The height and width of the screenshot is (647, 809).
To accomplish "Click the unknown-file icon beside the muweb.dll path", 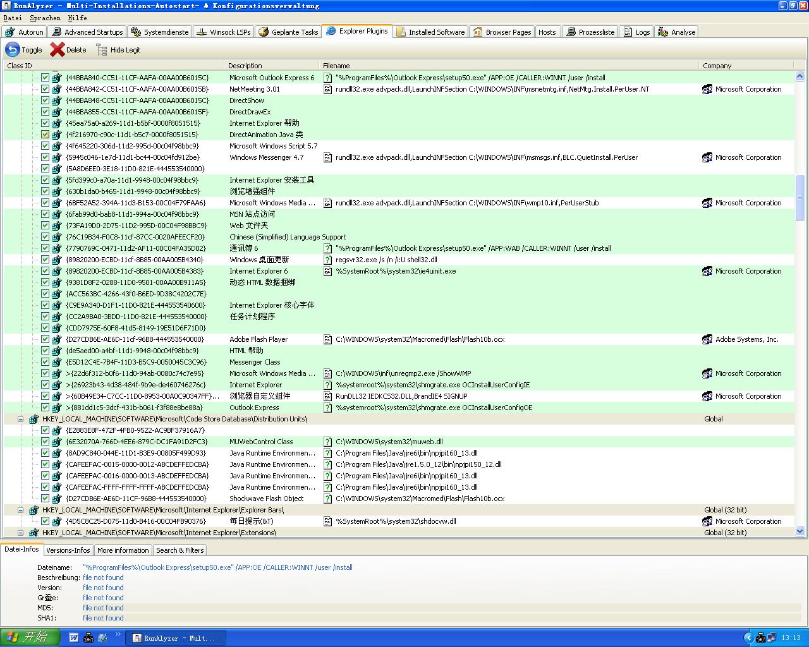I will click(x=327, y=442).
